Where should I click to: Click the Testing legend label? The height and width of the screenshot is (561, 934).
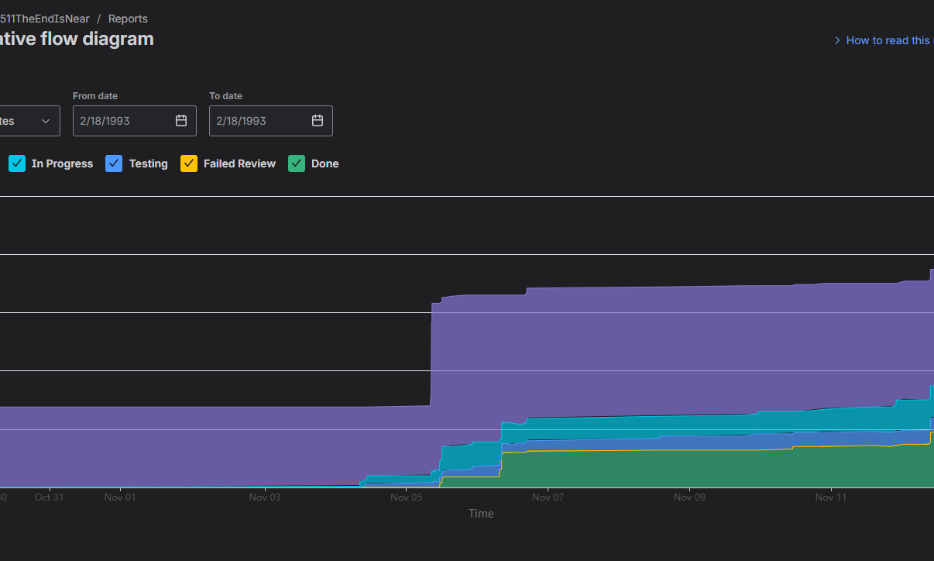tap(149, 163)
